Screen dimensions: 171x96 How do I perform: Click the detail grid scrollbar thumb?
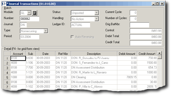click(160, 57)
